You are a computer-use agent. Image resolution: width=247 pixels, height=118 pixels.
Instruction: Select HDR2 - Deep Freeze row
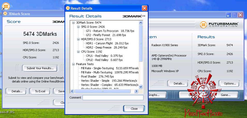pyautogui.click(x=106, y=47)
